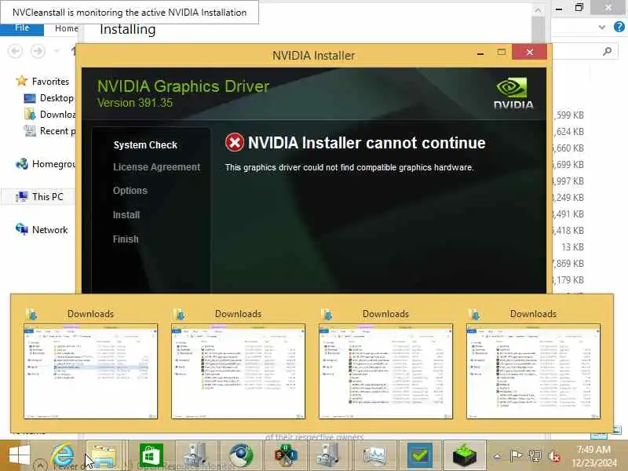Open Homegroup in the Explorer sidebar
The height and width of the screenshot is (471, 628).
[46, 164]
